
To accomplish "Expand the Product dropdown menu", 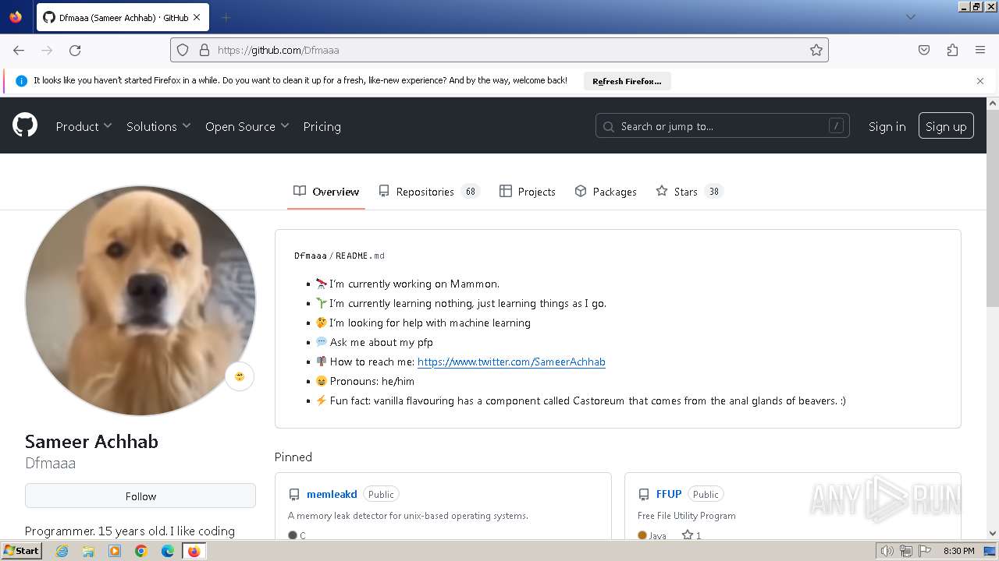I will pyautogui.click(x=84, y=126).
